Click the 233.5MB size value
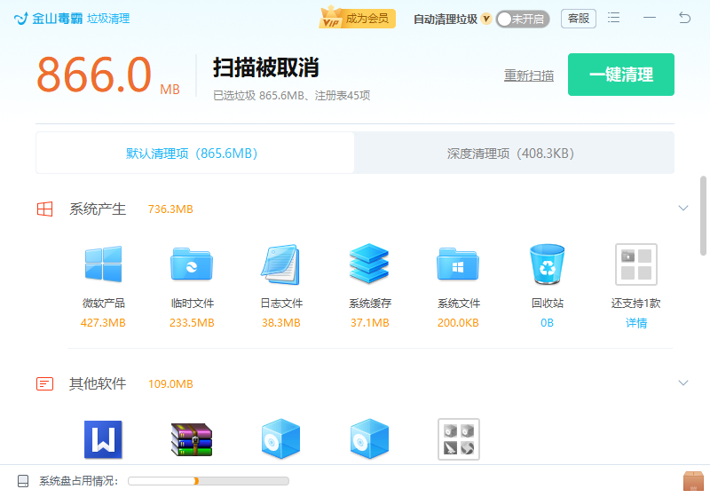 [192, 323]
